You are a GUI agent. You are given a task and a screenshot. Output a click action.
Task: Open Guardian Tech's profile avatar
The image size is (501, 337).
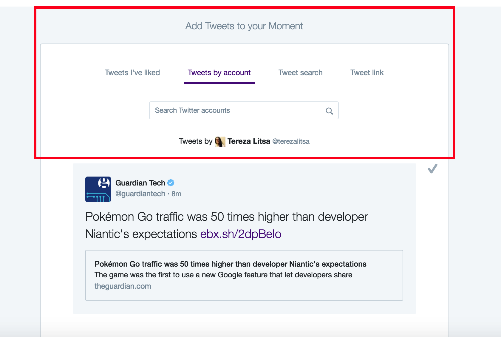coord(98,189)
